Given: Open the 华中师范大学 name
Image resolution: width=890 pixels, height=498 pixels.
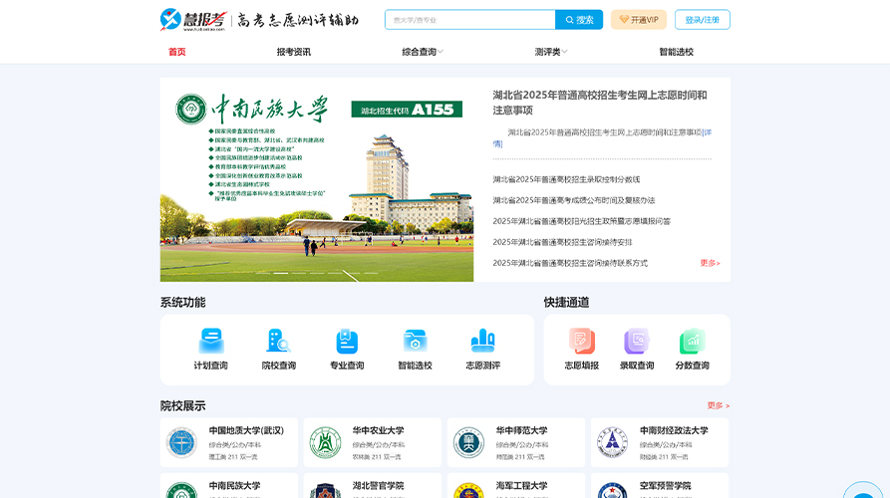Looking at the screenshot, I should point(521,430).
